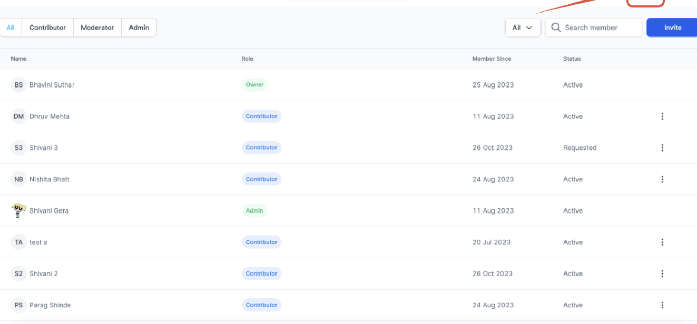Click Shivani 2's 26 Oct 2023 date
The width and height of the screenshot is (697, 324).
(492, 273)
